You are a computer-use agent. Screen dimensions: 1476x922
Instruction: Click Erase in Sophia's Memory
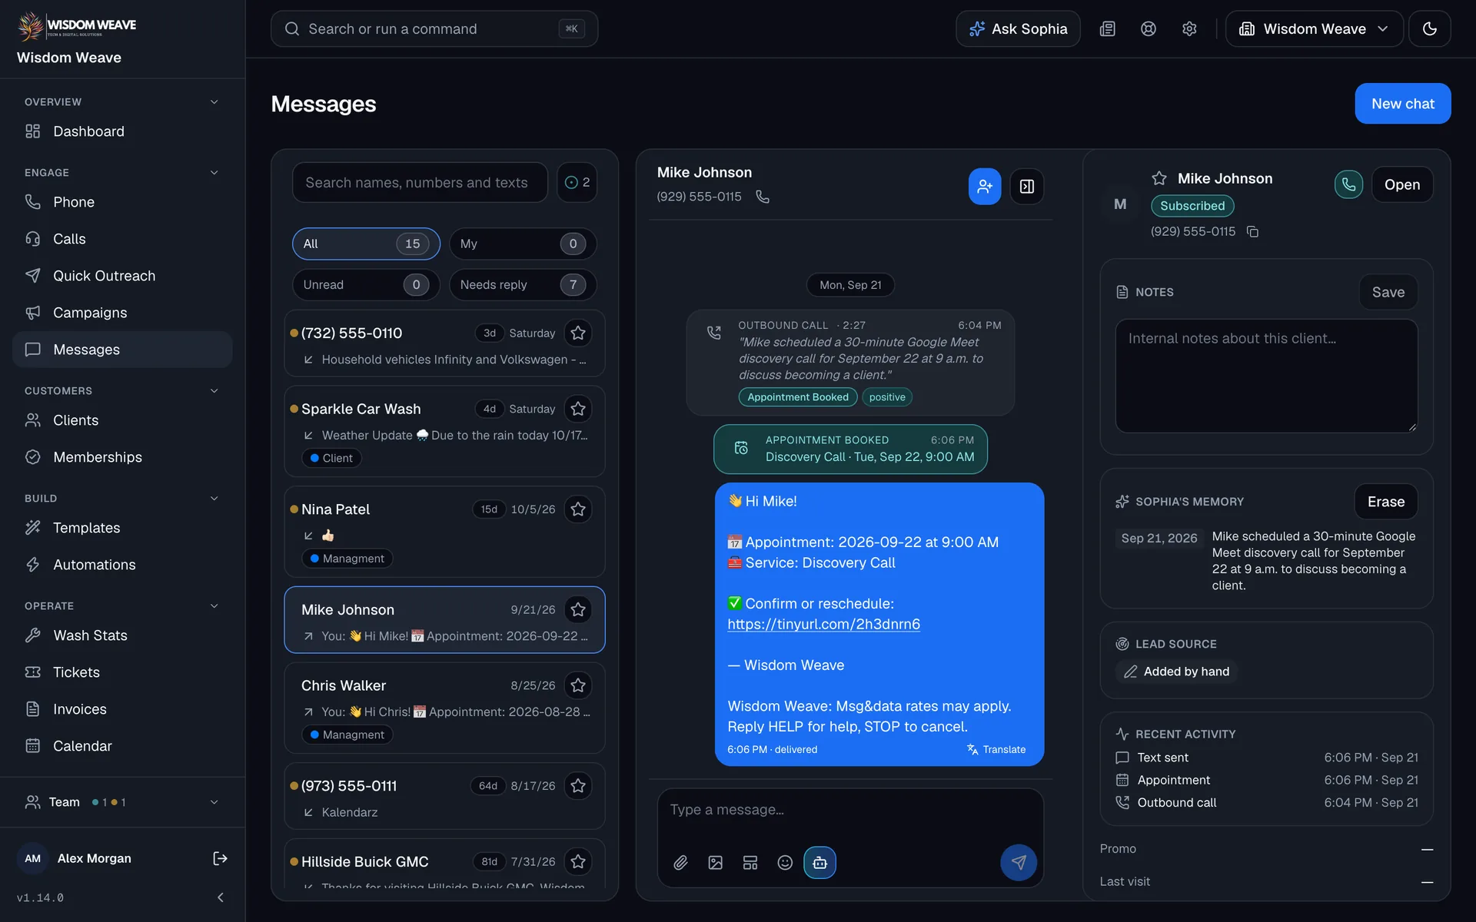pos(1385,502)
